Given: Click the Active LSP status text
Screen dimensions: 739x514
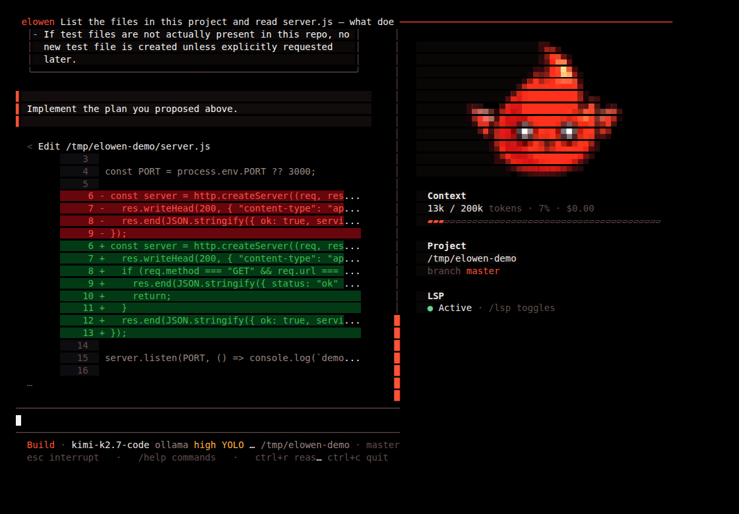Looking at the screenshot, I should (455, 308).
